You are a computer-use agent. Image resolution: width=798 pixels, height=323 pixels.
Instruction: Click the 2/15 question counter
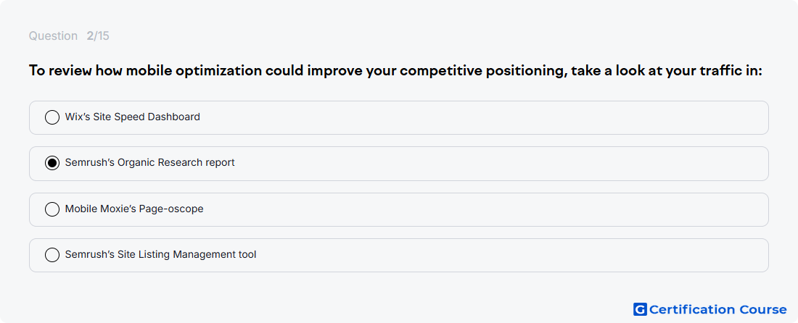98,36
